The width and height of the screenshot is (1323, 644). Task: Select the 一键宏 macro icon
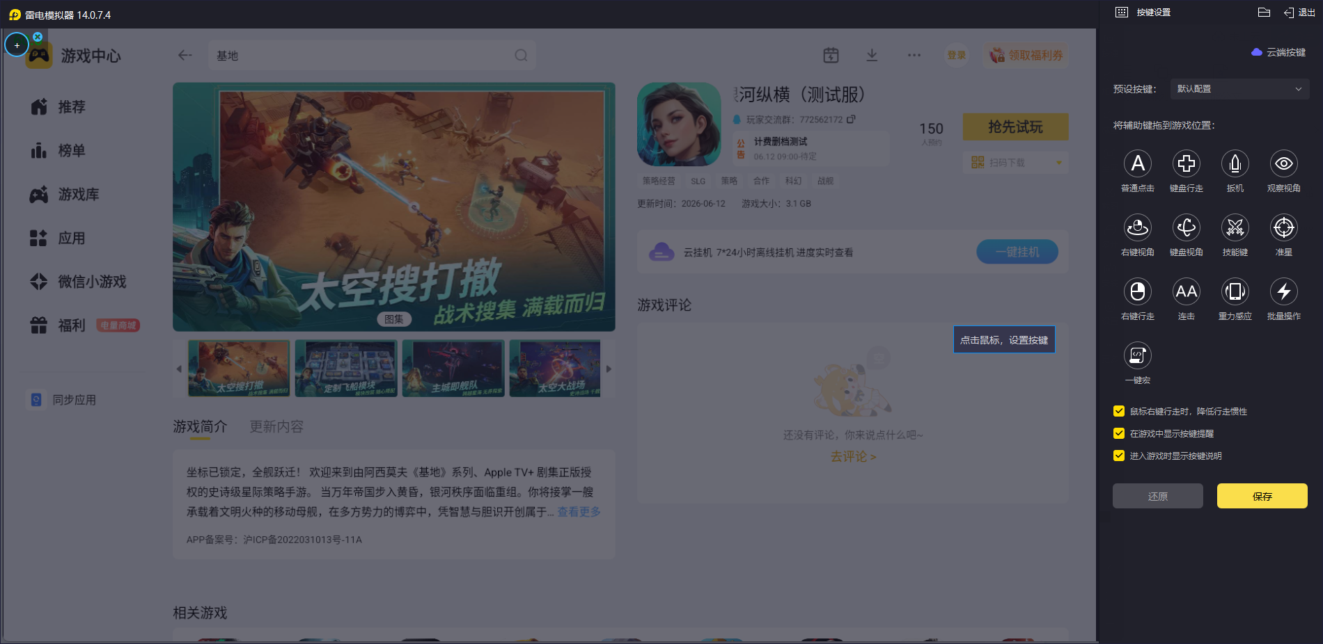coord(1138,355)
